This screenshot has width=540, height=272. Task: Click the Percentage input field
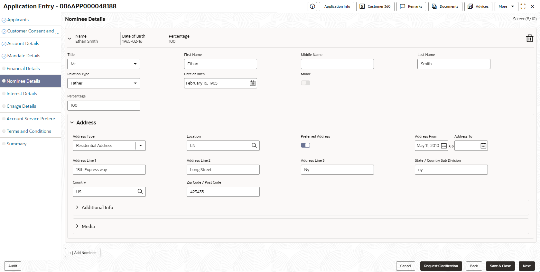click(104, 105)
